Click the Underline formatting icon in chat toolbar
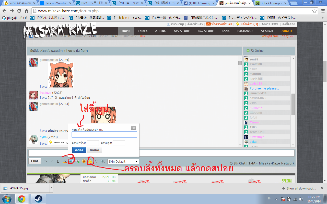327x204 pixels. [x=58, y=161]
